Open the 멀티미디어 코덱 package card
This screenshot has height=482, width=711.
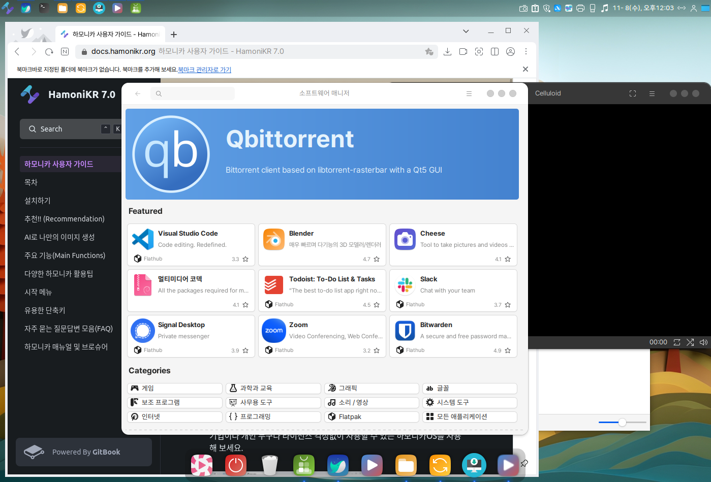(x=191, y=291)
